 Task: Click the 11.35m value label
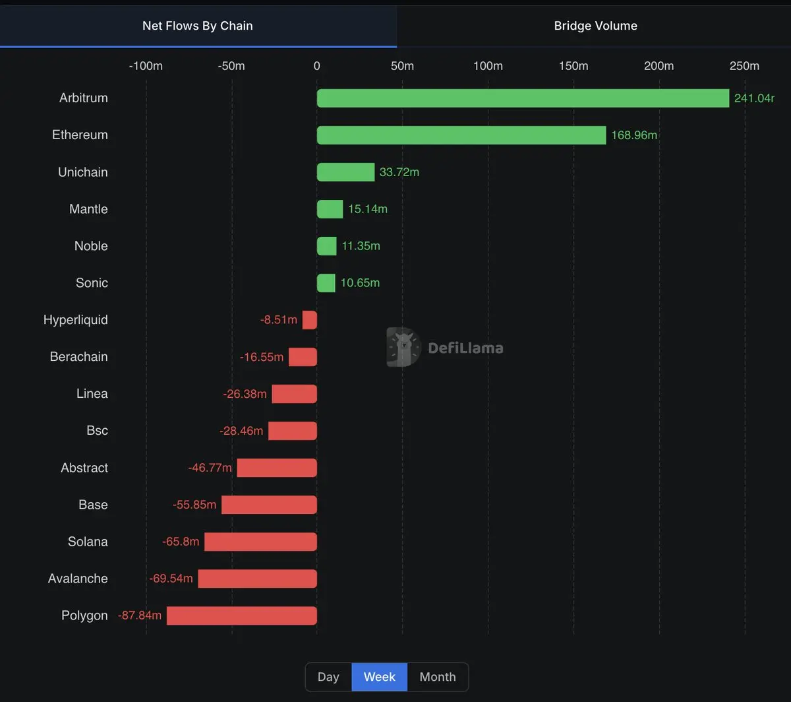click(361, 246)
